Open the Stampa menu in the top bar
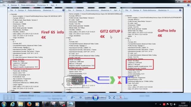 pos(14,5)
